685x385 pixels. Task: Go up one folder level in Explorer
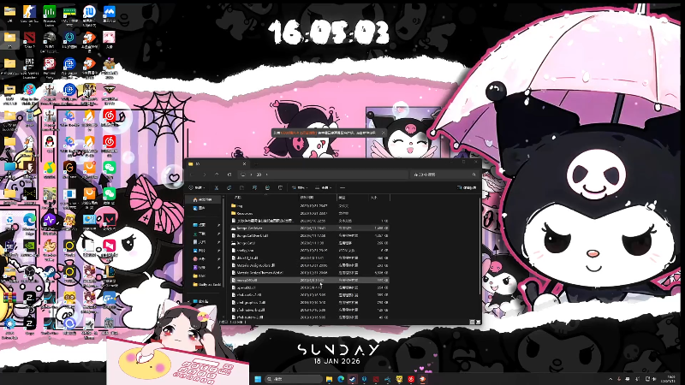pos(217,175)
